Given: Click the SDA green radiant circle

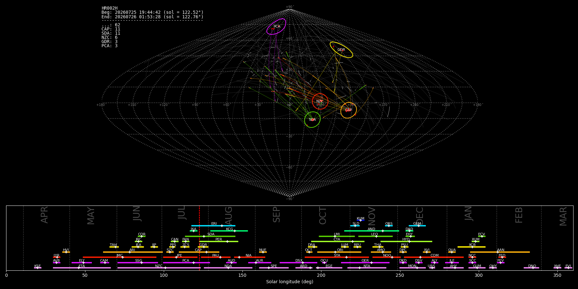Looking at the screenshot, I should (312, 119).
